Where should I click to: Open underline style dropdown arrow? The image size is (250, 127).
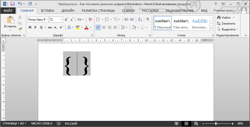[45, 27]
